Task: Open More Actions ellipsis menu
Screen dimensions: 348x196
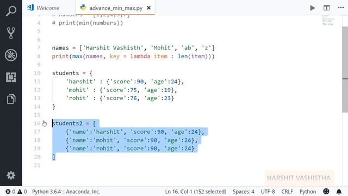Action: click(x=341, y=8)
